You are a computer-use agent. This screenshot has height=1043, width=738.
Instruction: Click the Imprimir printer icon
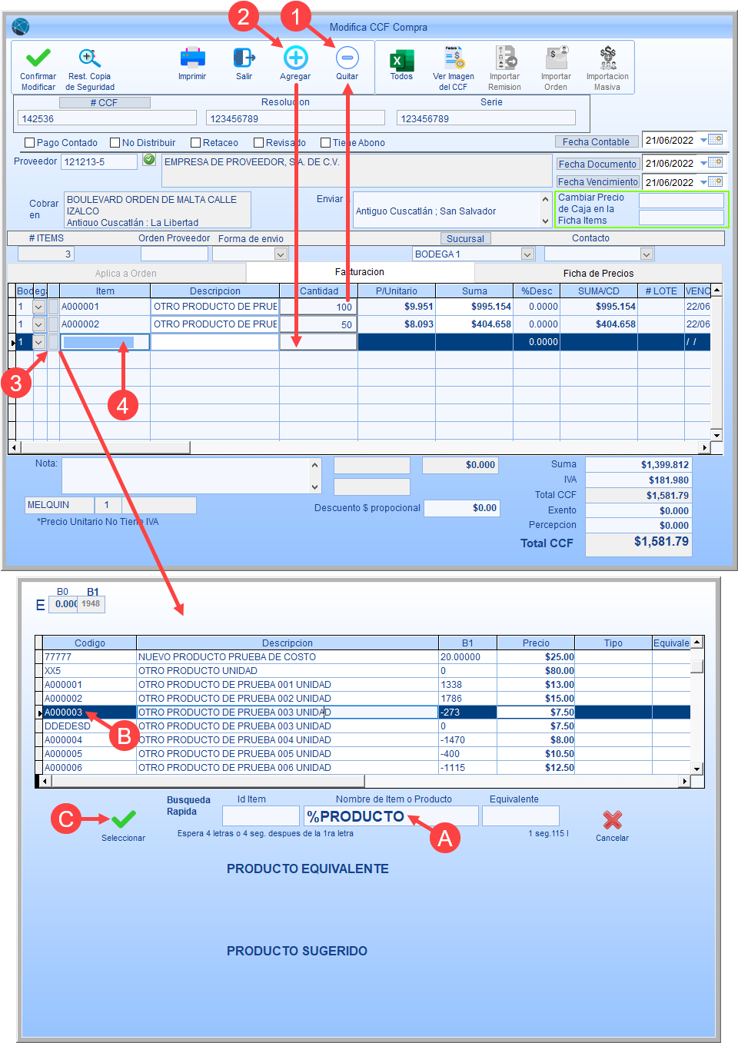(192, 58)
